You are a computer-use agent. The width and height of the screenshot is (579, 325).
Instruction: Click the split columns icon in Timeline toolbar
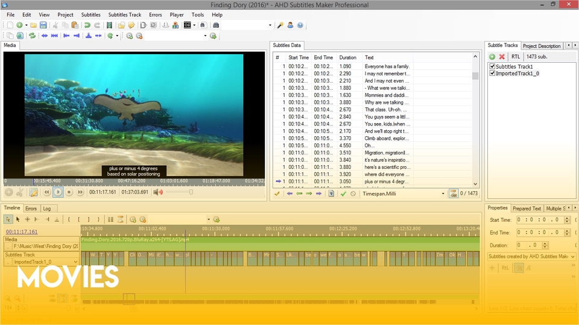click(x=110, y=219)
